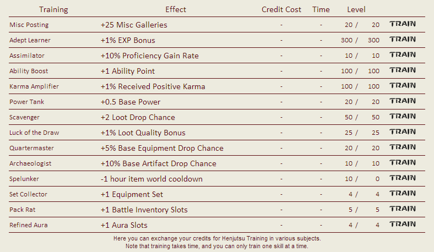Click the Credit Cost column header
The image size is (434, 252).
pos(281,9)
